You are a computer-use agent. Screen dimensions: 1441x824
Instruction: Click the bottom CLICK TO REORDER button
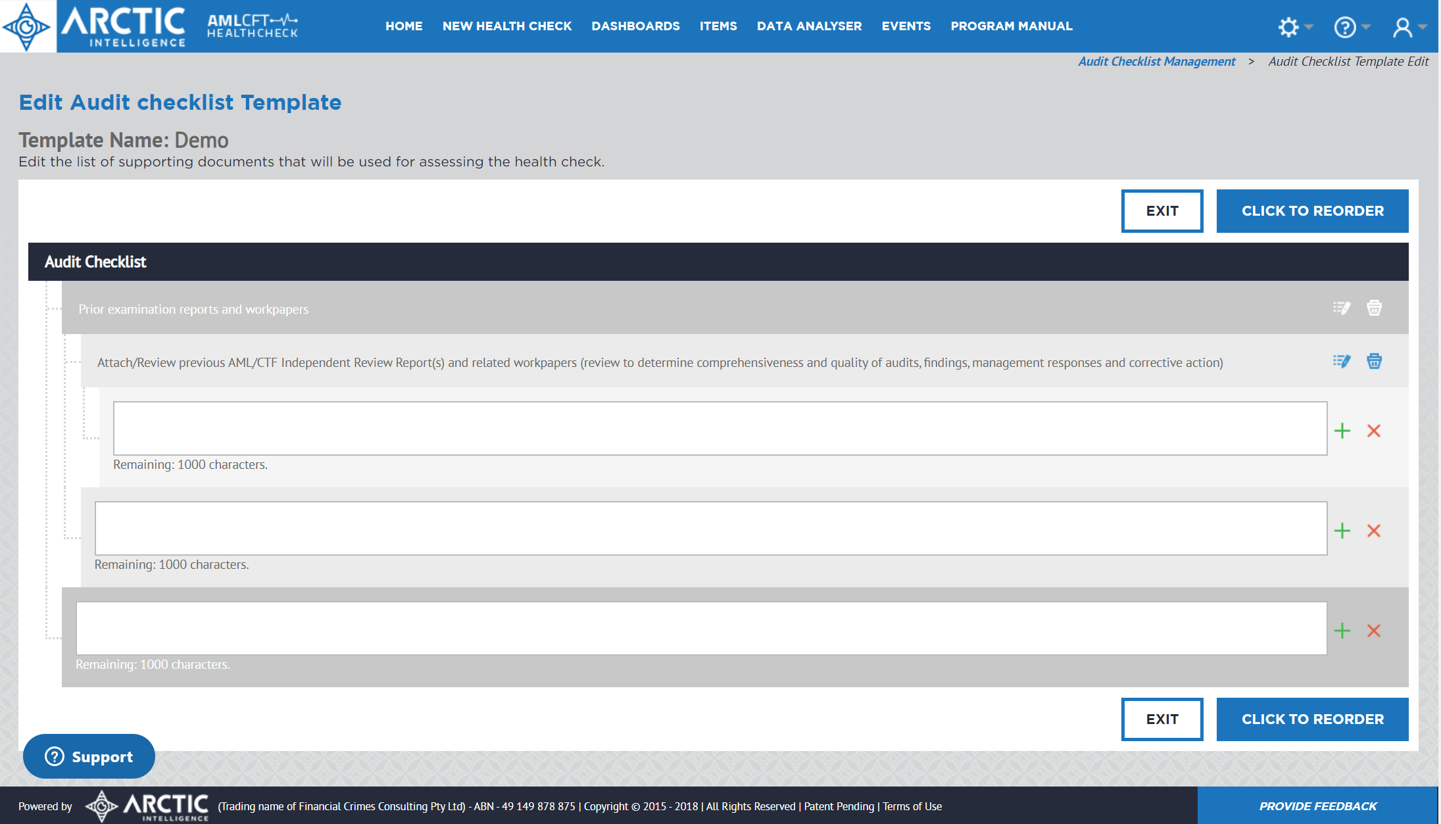click(1312, 719)
